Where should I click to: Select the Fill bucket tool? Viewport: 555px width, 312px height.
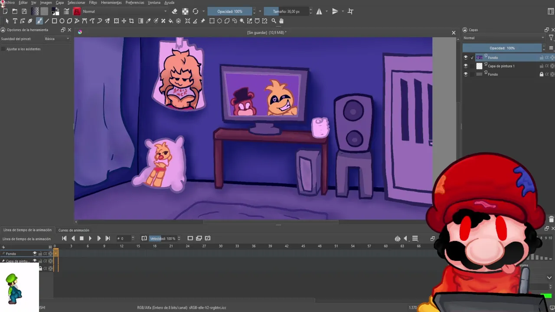point(171,21)
